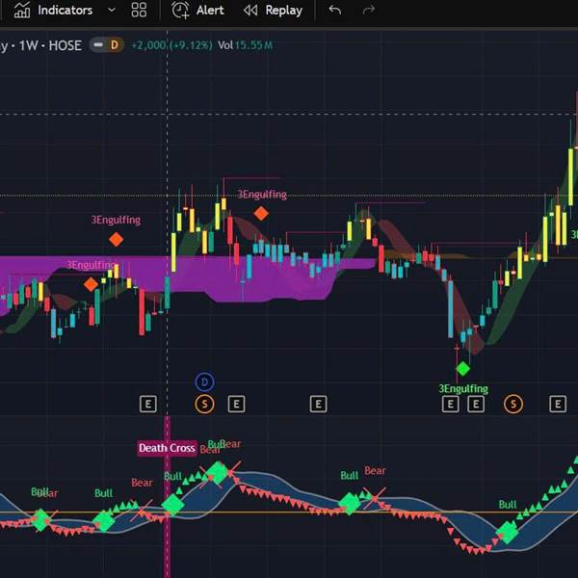Image resolution: width=578 pixels, height=578 pixels.
Task: Click the green Bull diamond at Death Cross line
Action: click(172, 505)
